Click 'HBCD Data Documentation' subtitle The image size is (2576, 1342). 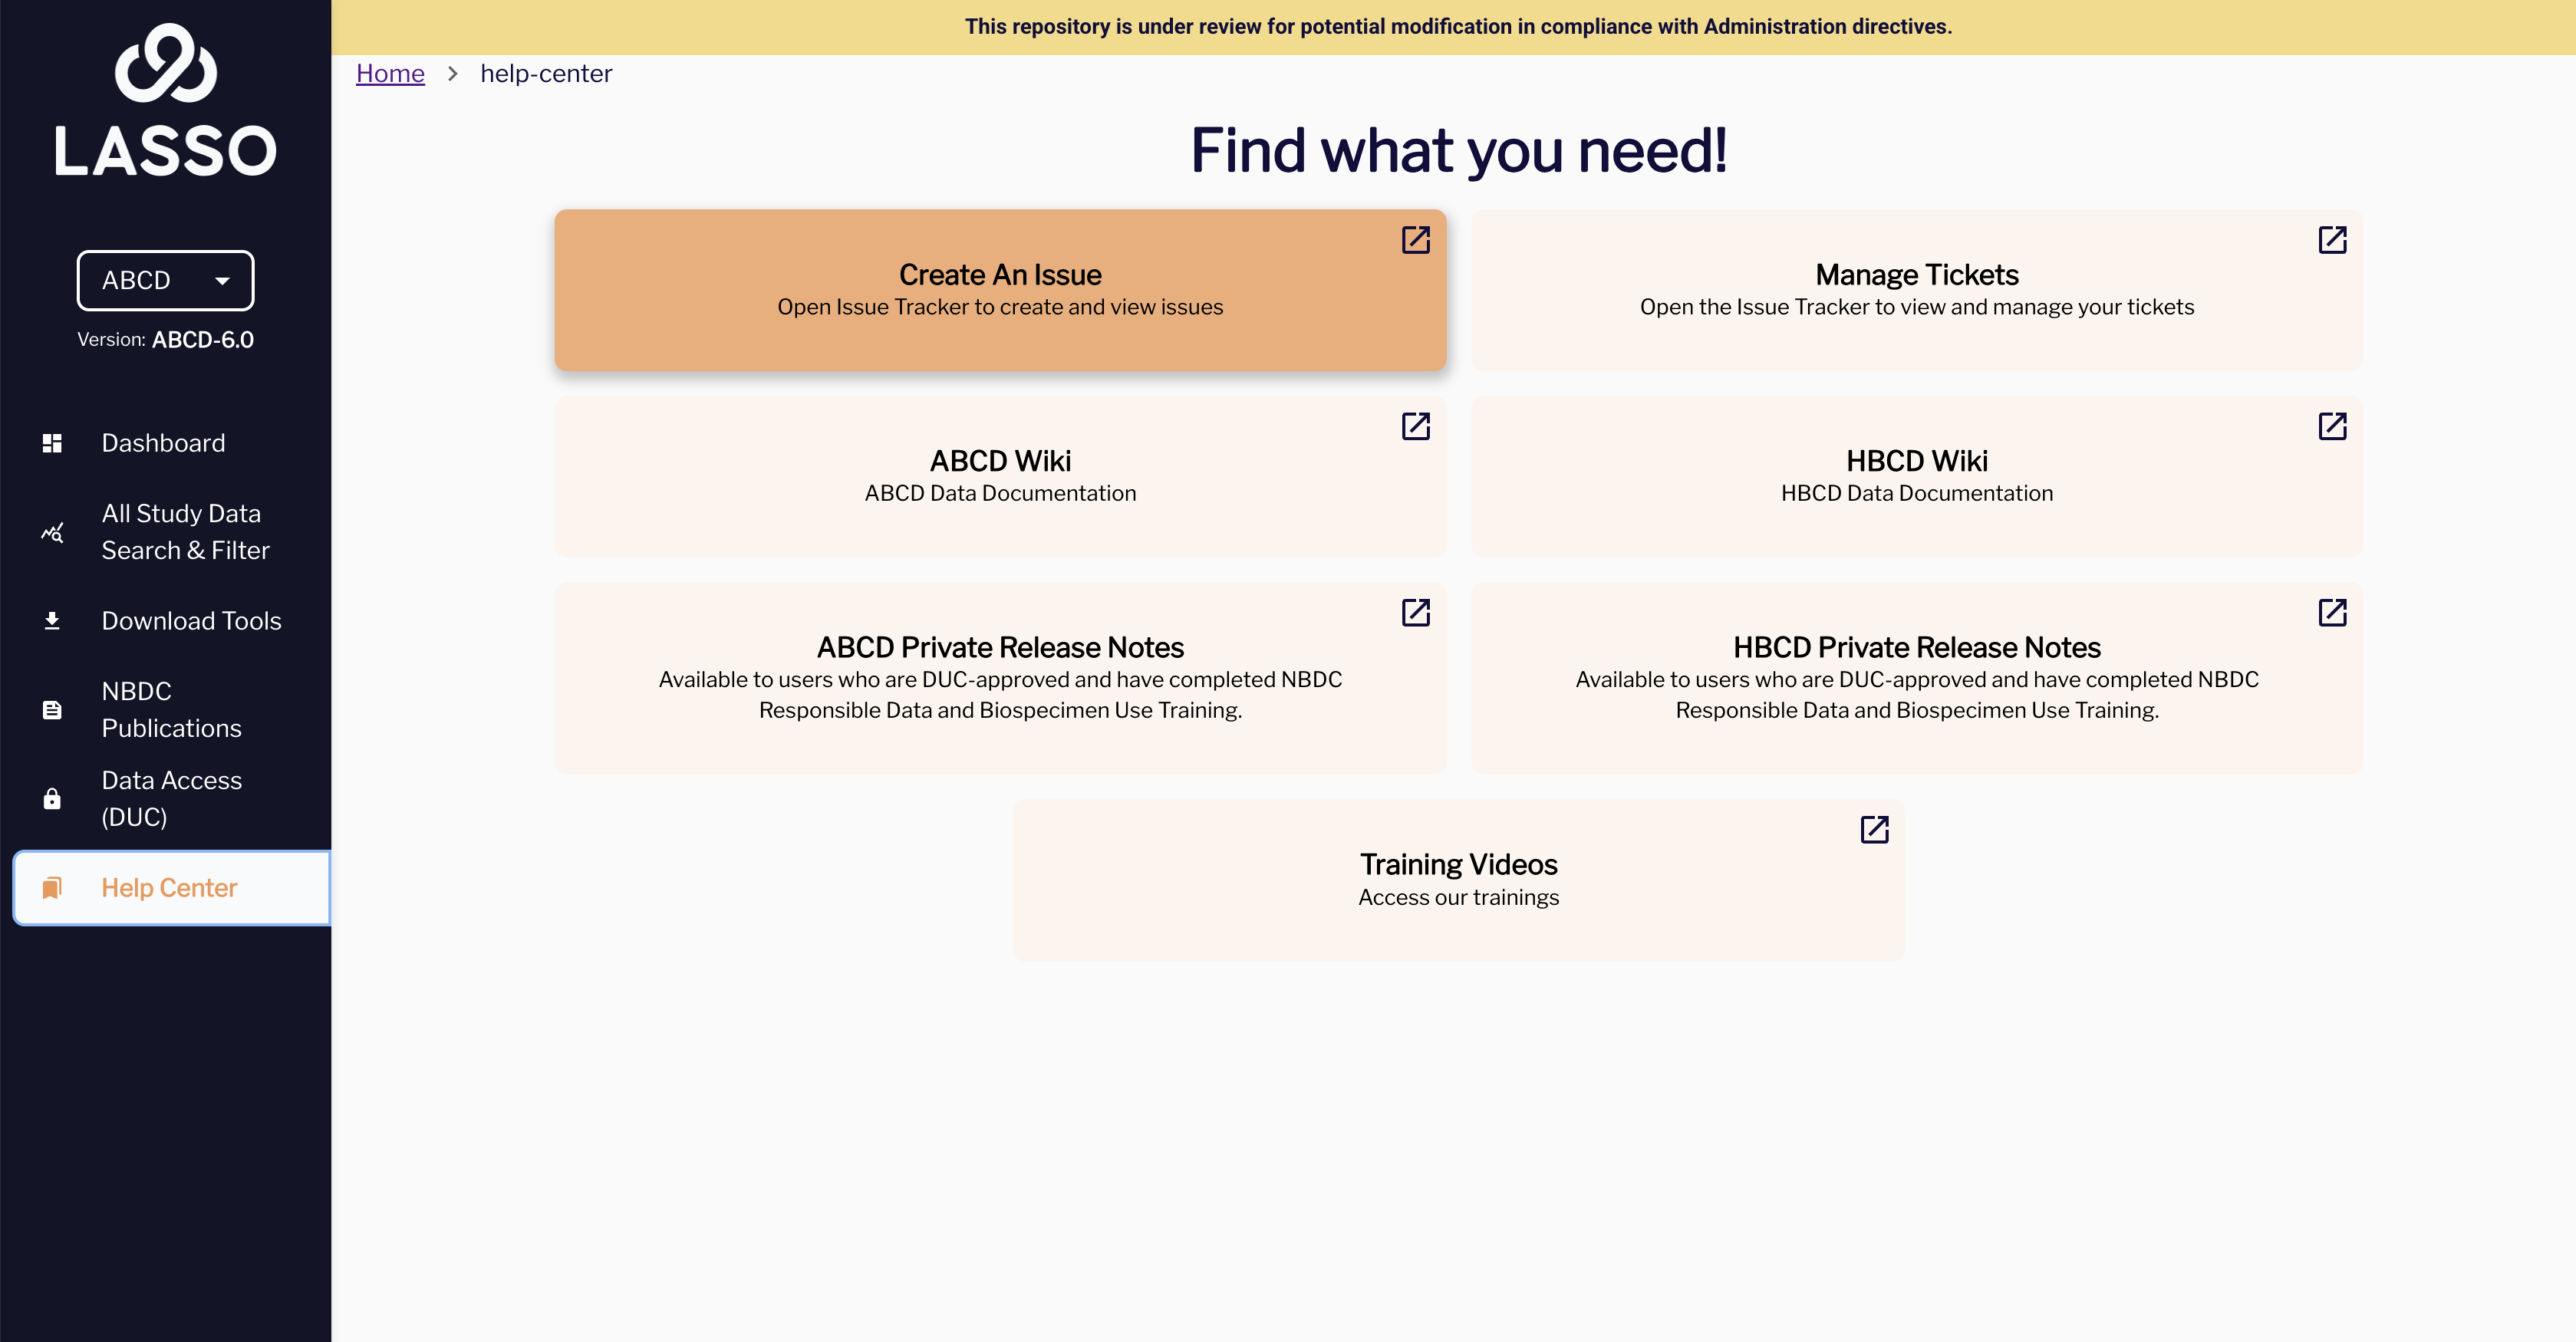(1917, 493)
